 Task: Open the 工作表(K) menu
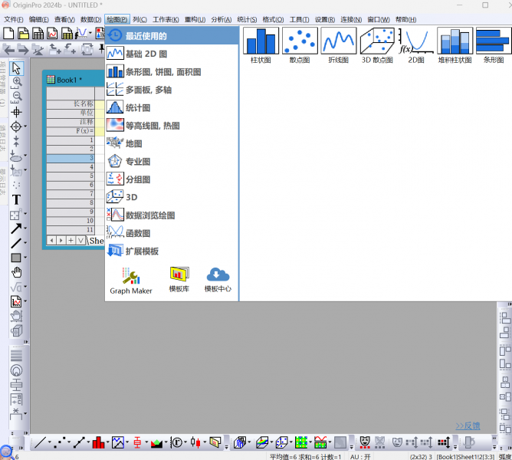tap(166, 20)
